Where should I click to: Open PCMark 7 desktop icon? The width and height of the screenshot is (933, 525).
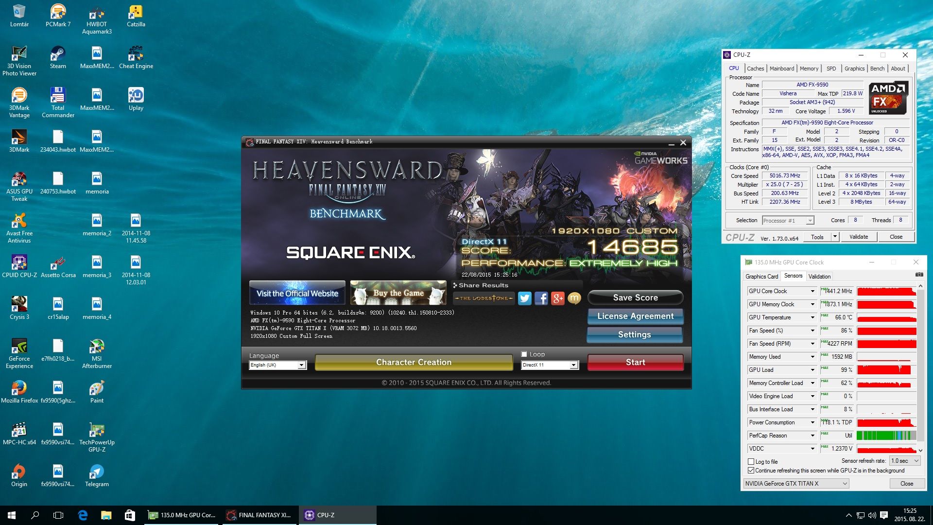58,16
